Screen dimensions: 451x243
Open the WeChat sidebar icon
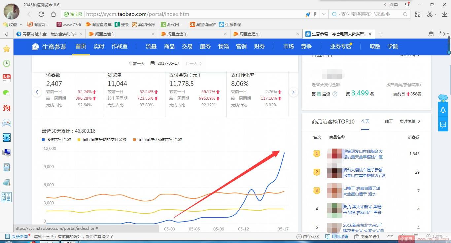[7, 93]
